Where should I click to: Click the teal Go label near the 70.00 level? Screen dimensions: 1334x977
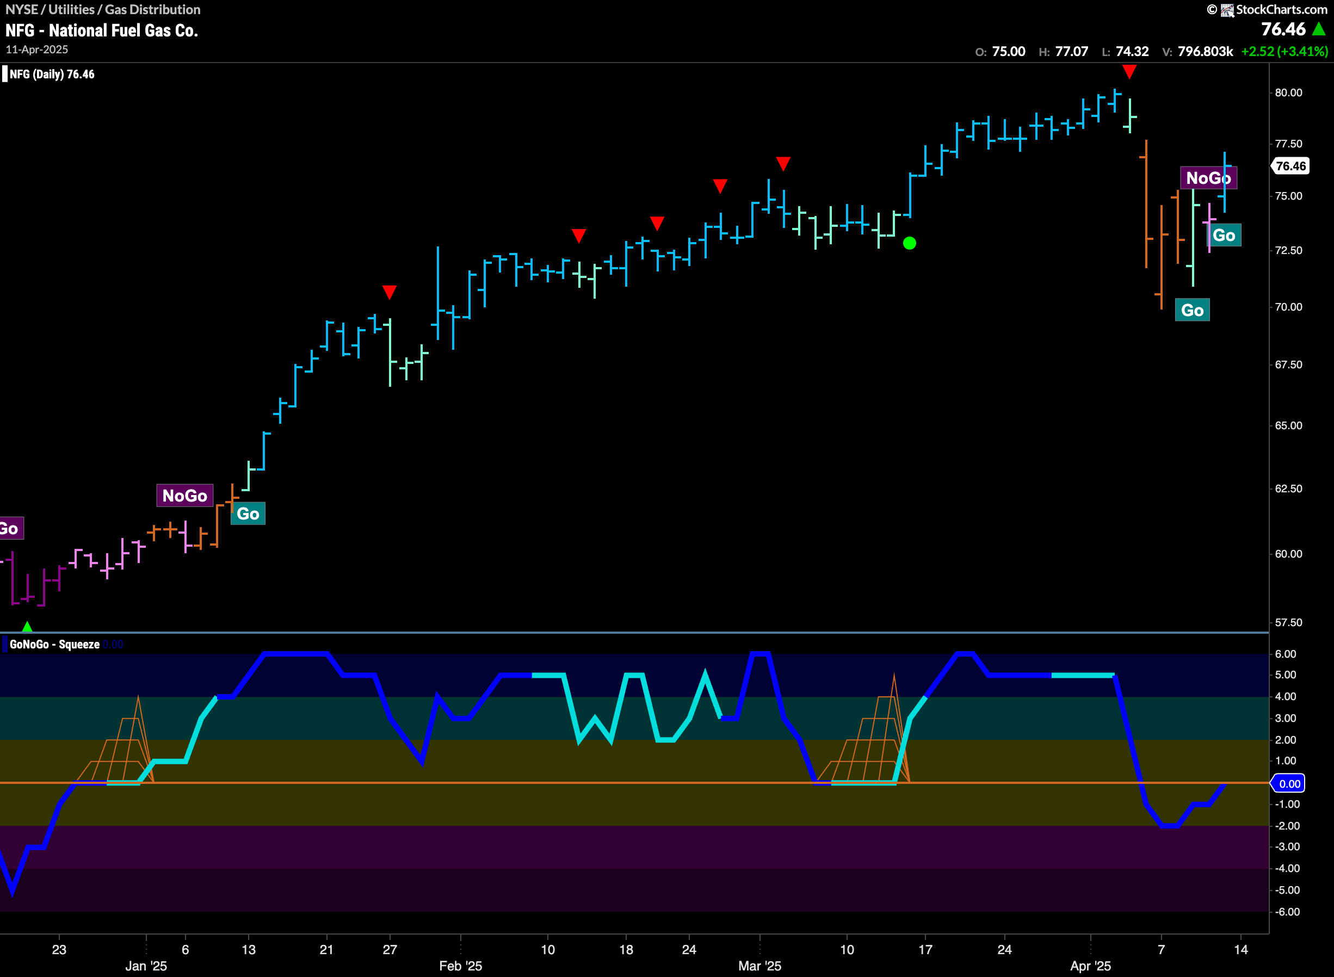click(x=1192, y=311)
